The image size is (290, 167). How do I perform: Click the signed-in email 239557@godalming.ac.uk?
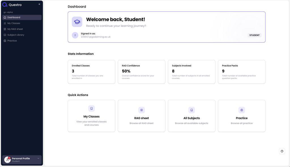coord(96,37)
